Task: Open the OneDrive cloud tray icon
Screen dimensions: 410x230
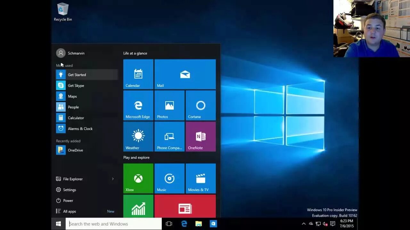Action: coord(311,224)
